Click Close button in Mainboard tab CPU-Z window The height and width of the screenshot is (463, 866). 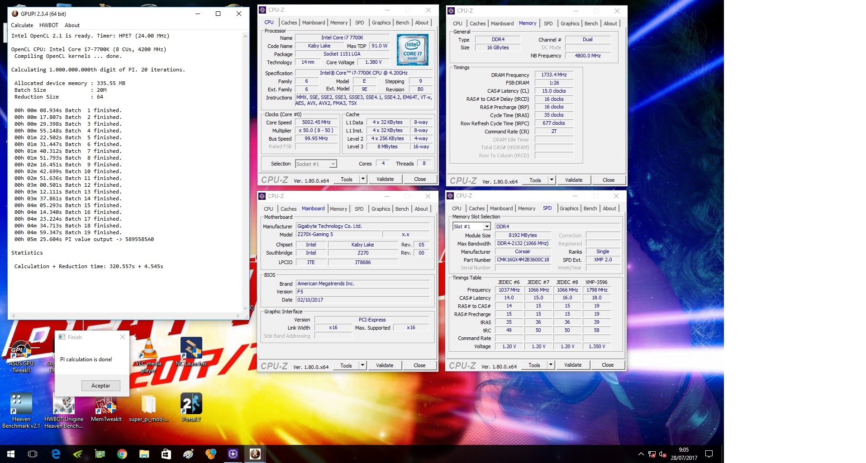click(419, 365)
